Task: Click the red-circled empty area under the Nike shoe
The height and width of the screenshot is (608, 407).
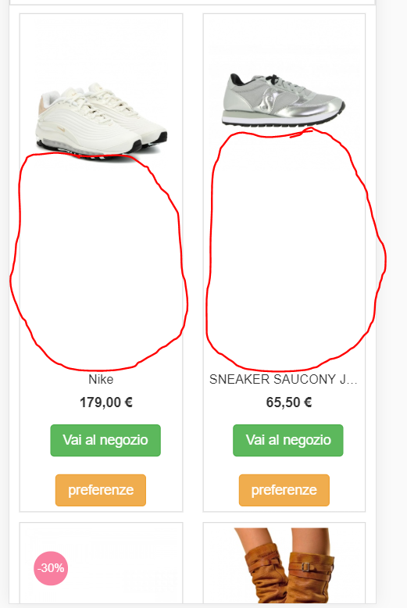Action: (x=99, y=262)
